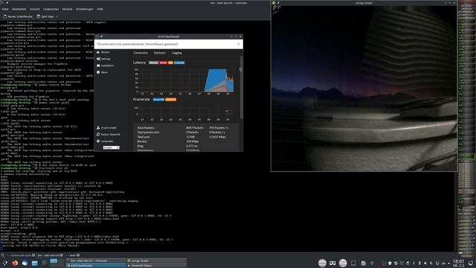Switch to the Konsole taskbar entry

tap(96, 261)
